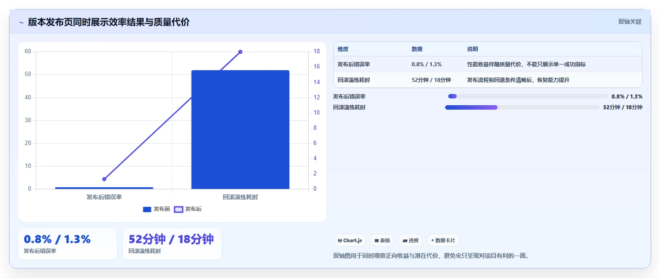Click the 数据 table column header
Image resolution: width=660 pixels, height=278 pixels.
pyautogui.click(x=417, y=49)
